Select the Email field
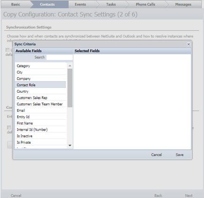Screen dimensions: 204x198 point(40,110)
